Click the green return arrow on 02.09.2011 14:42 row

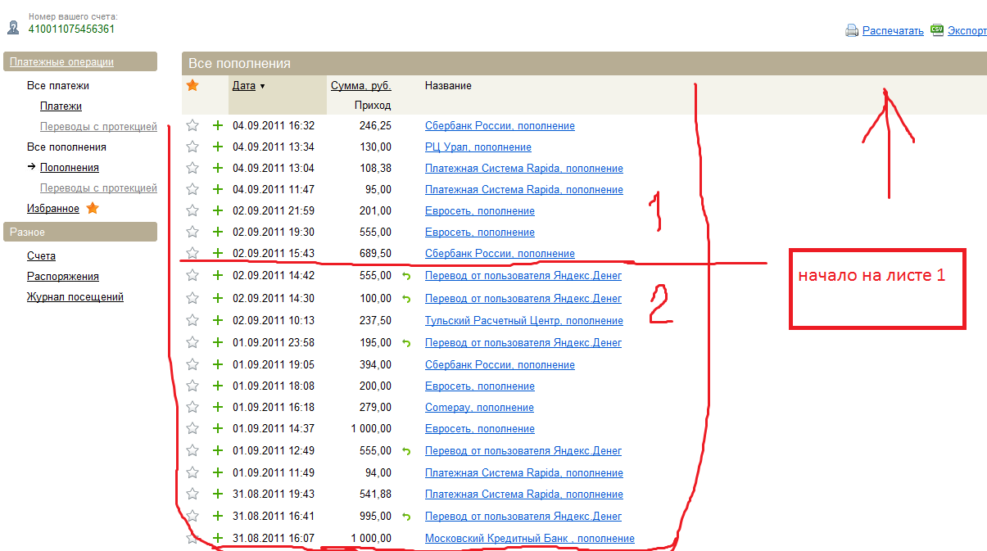[405, 276]
